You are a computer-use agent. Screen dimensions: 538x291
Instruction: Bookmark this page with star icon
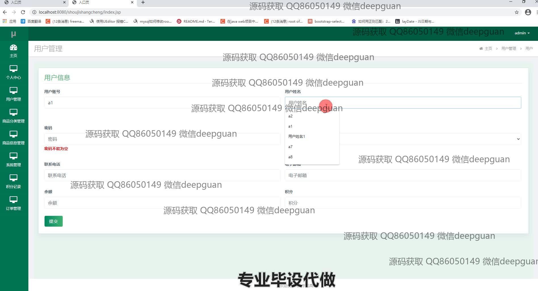(x=516, y=12)
